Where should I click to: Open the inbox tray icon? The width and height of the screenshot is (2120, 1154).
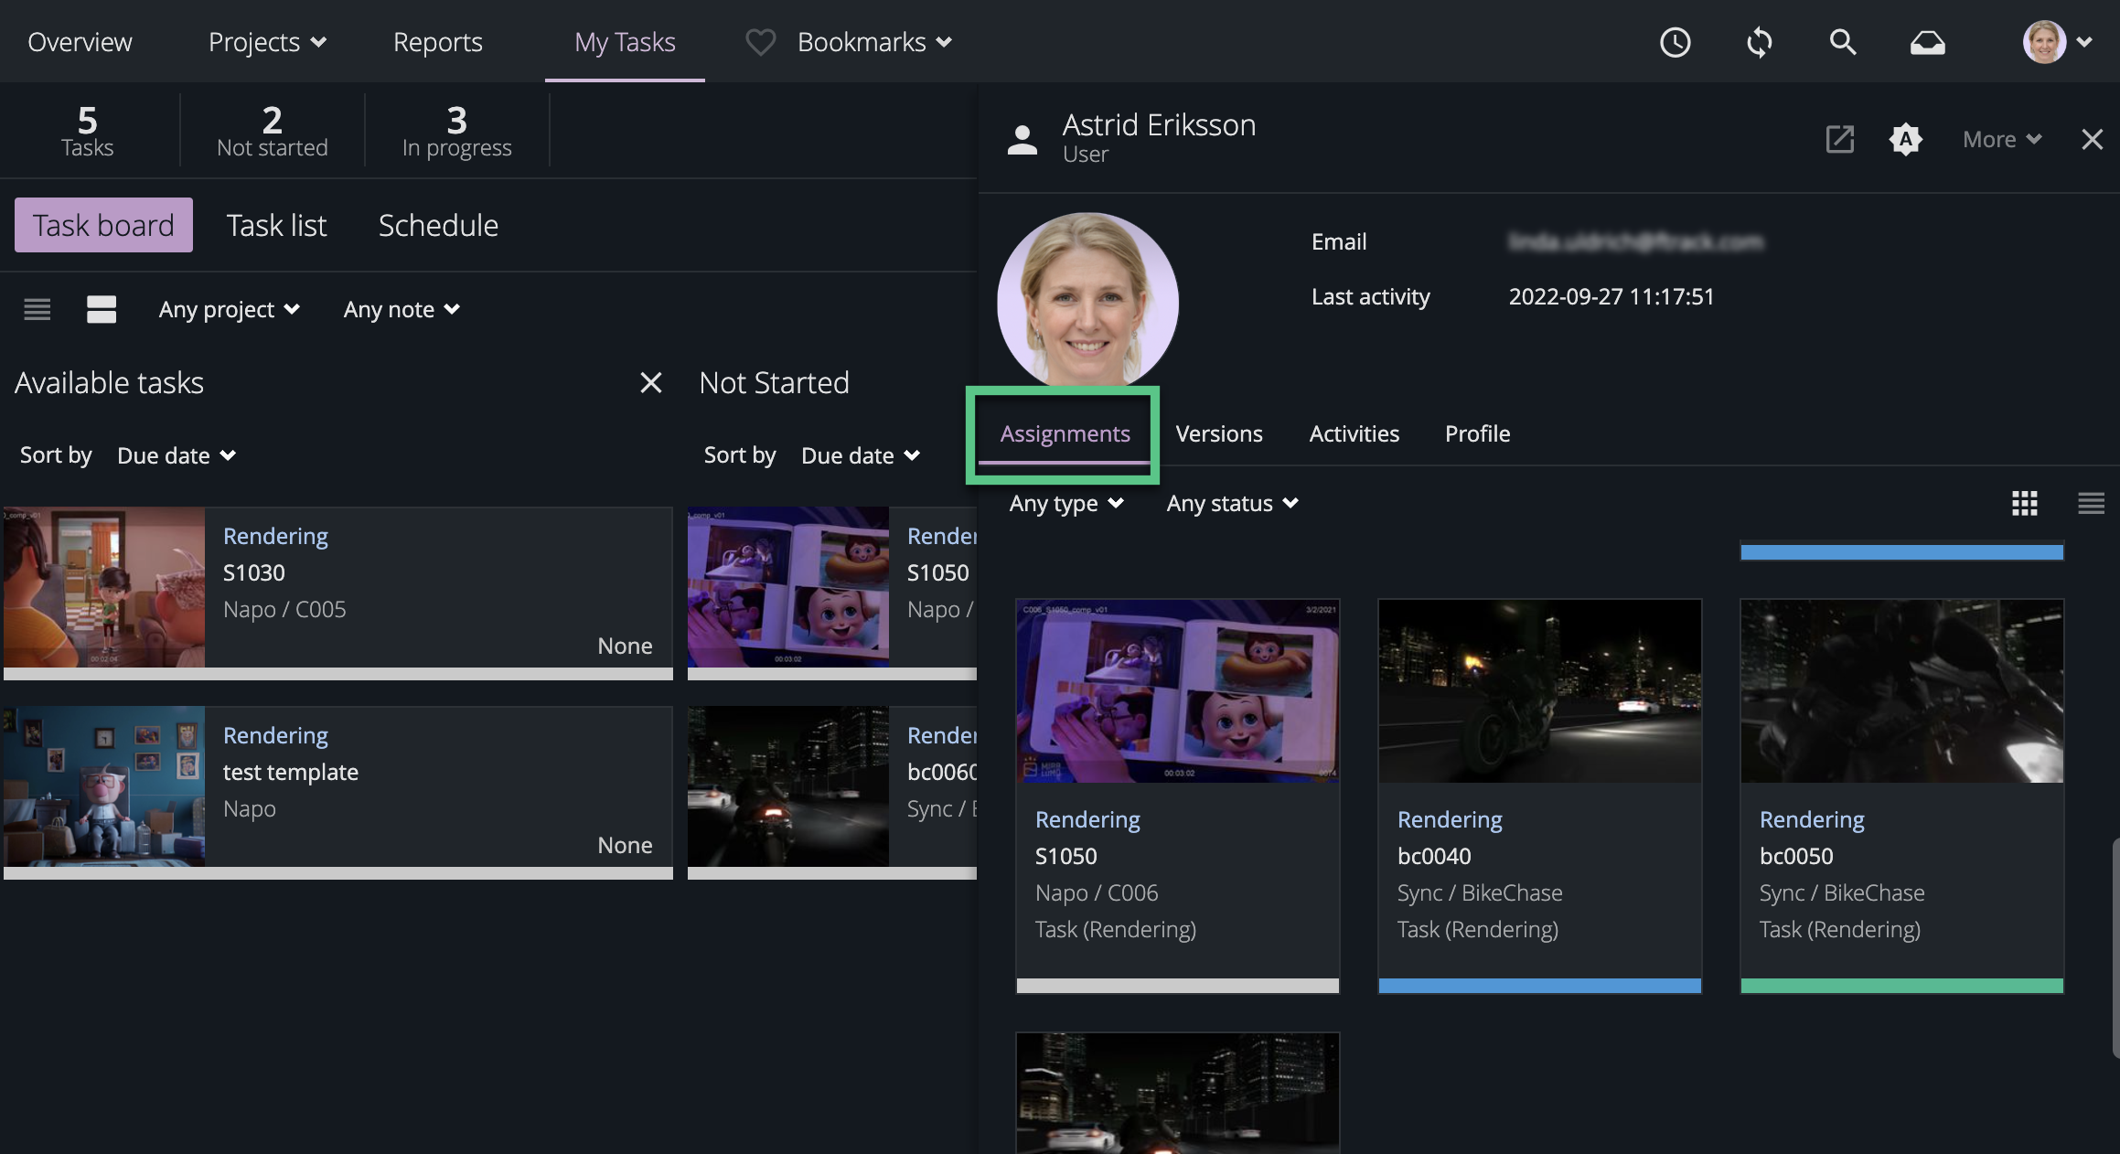click(x=1927, y=42)
